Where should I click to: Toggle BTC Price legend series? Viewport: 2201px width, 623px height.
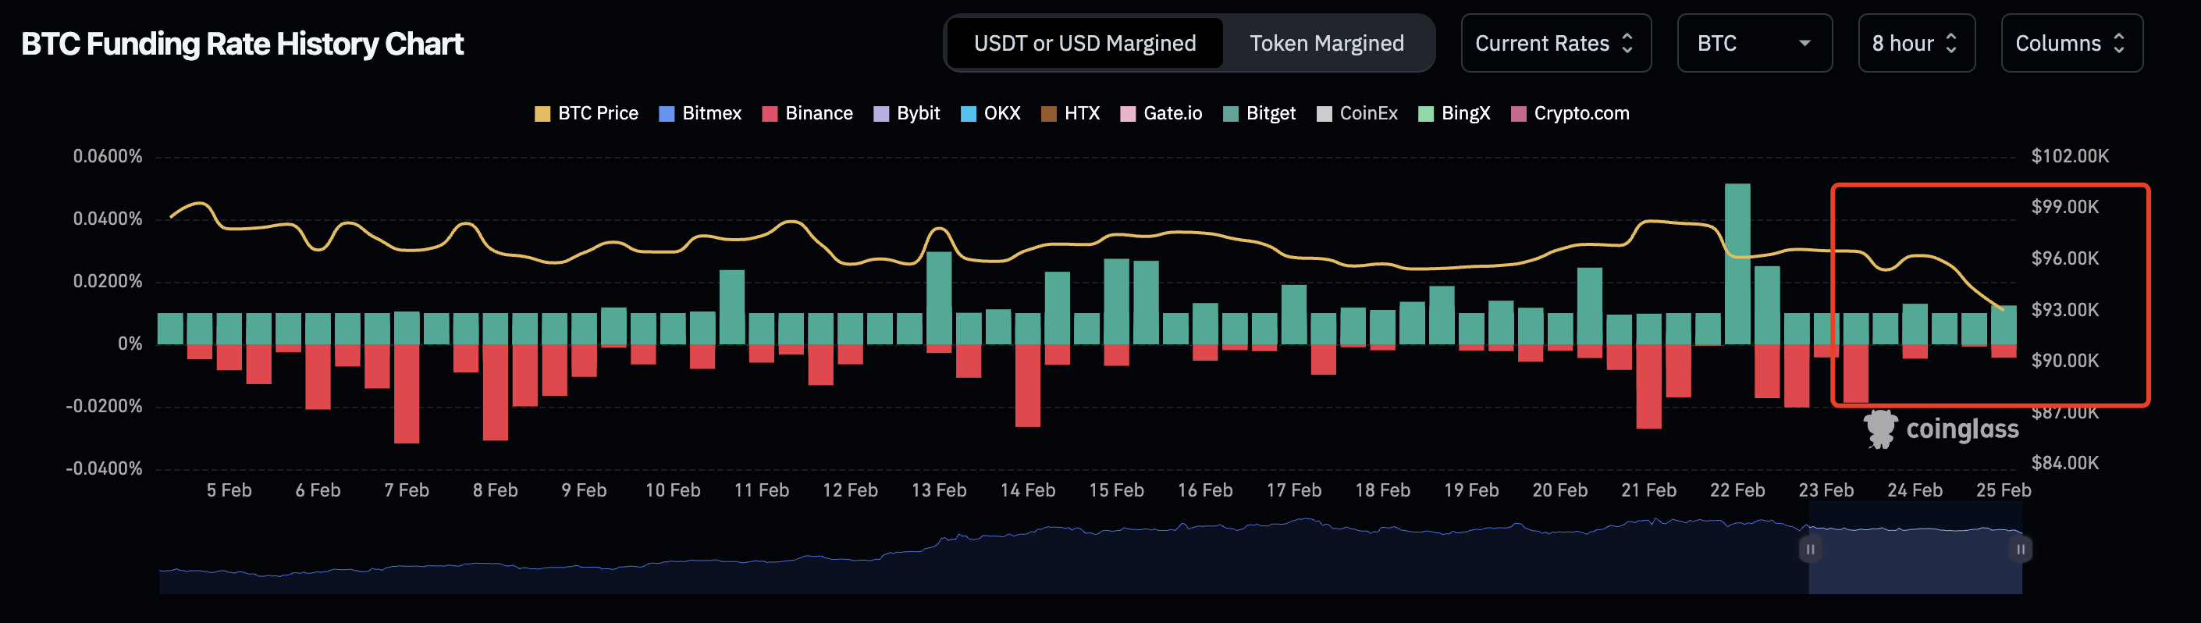586,114
